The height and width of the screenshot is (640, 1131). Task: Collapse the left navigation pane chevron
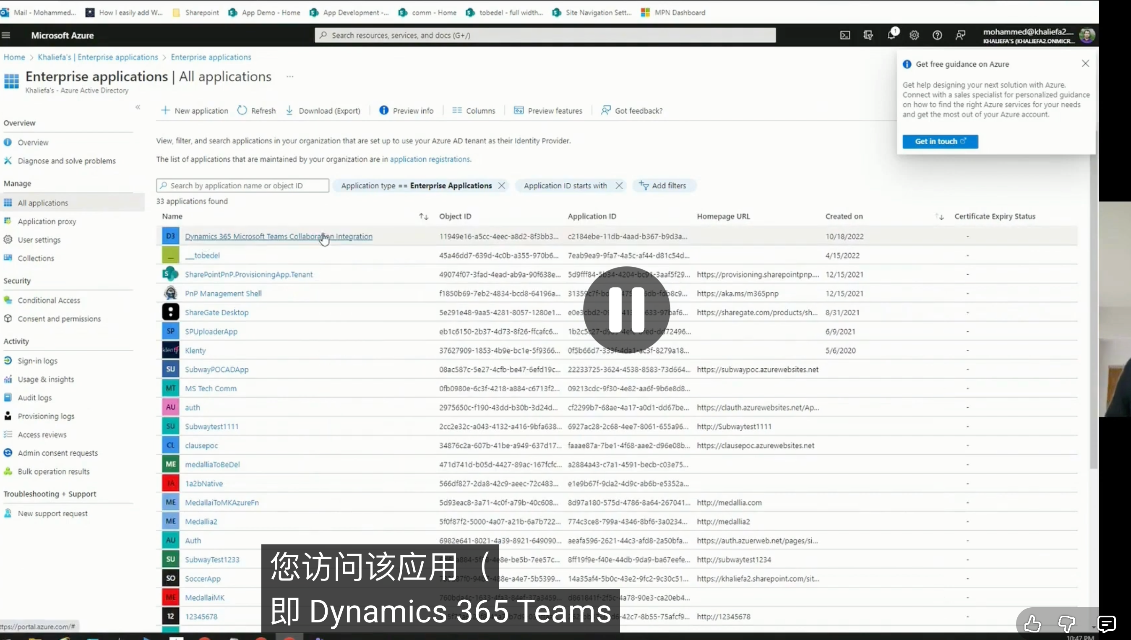pos(138,107)
